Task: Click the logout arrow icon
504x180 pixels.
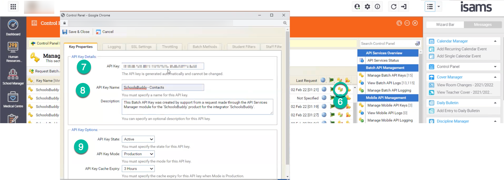Action: (x=404, y=7)
